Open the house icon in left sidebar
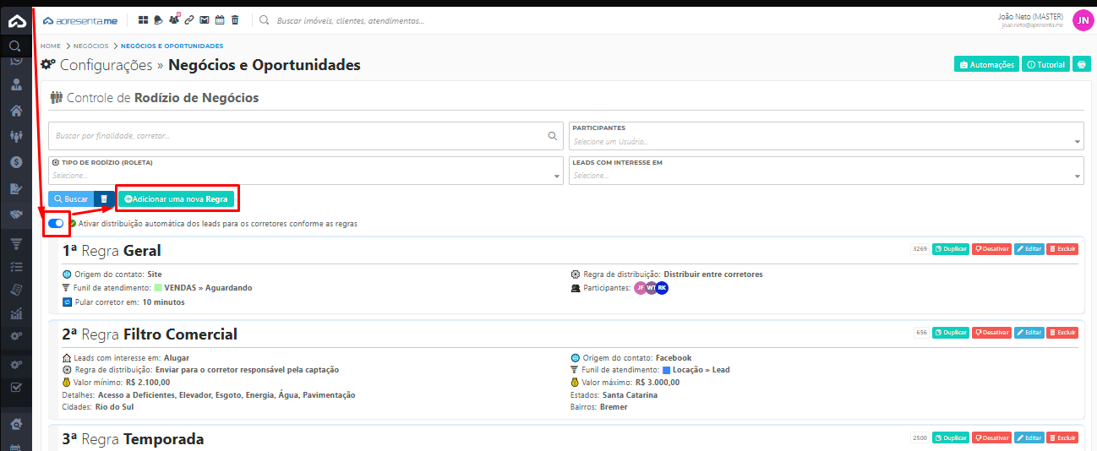Image resolution: width=1097 pixels, height=451 pixels. click(15, 111)
